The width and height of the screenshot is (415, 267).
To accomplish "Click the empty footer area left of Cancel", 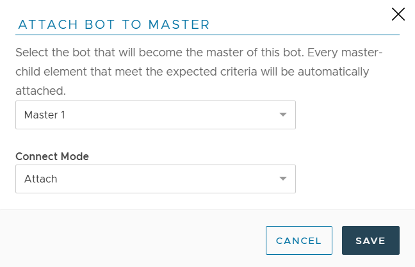I will point(128,241).
